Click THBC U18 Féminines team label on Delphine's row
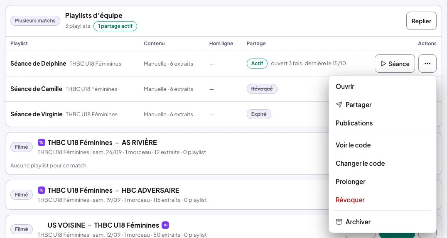This screenshot has width=447, height=238. click(x=95, y=64)
